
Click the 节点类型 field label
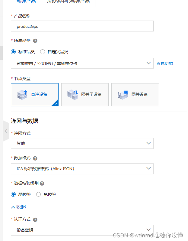[22, 79]
